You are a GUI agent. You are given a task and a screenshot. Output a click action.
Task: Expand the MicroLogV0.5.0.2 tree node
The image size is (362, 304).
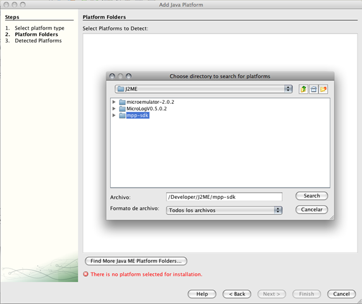pyautogui.click(x=114, y=108)
